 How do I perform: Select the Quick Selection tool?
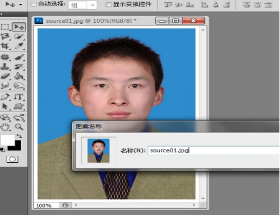tap(19, 36)
